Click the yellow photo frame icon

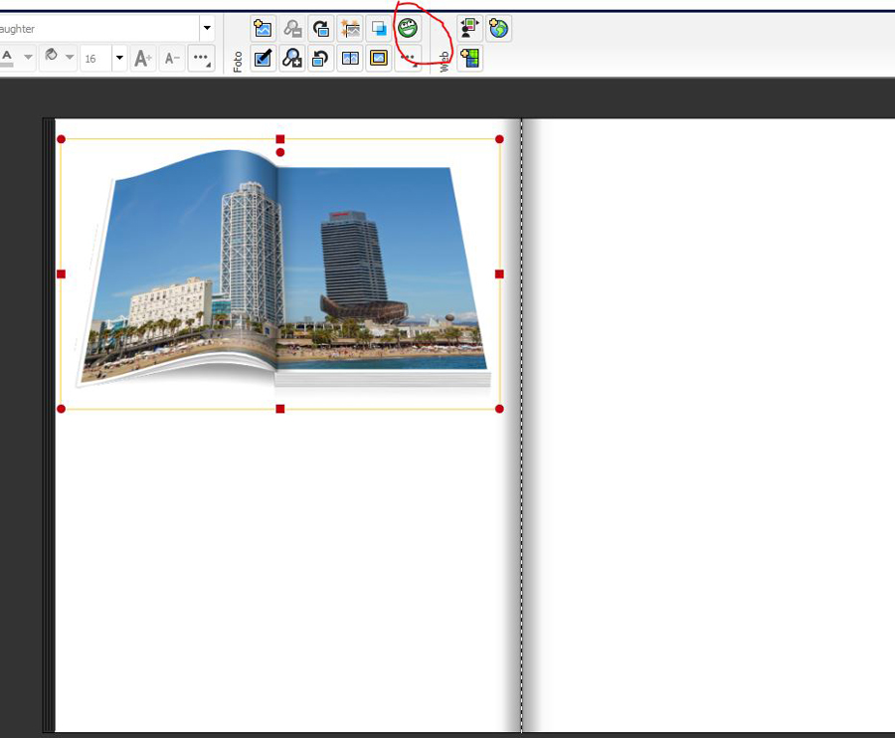coord(379,59)
